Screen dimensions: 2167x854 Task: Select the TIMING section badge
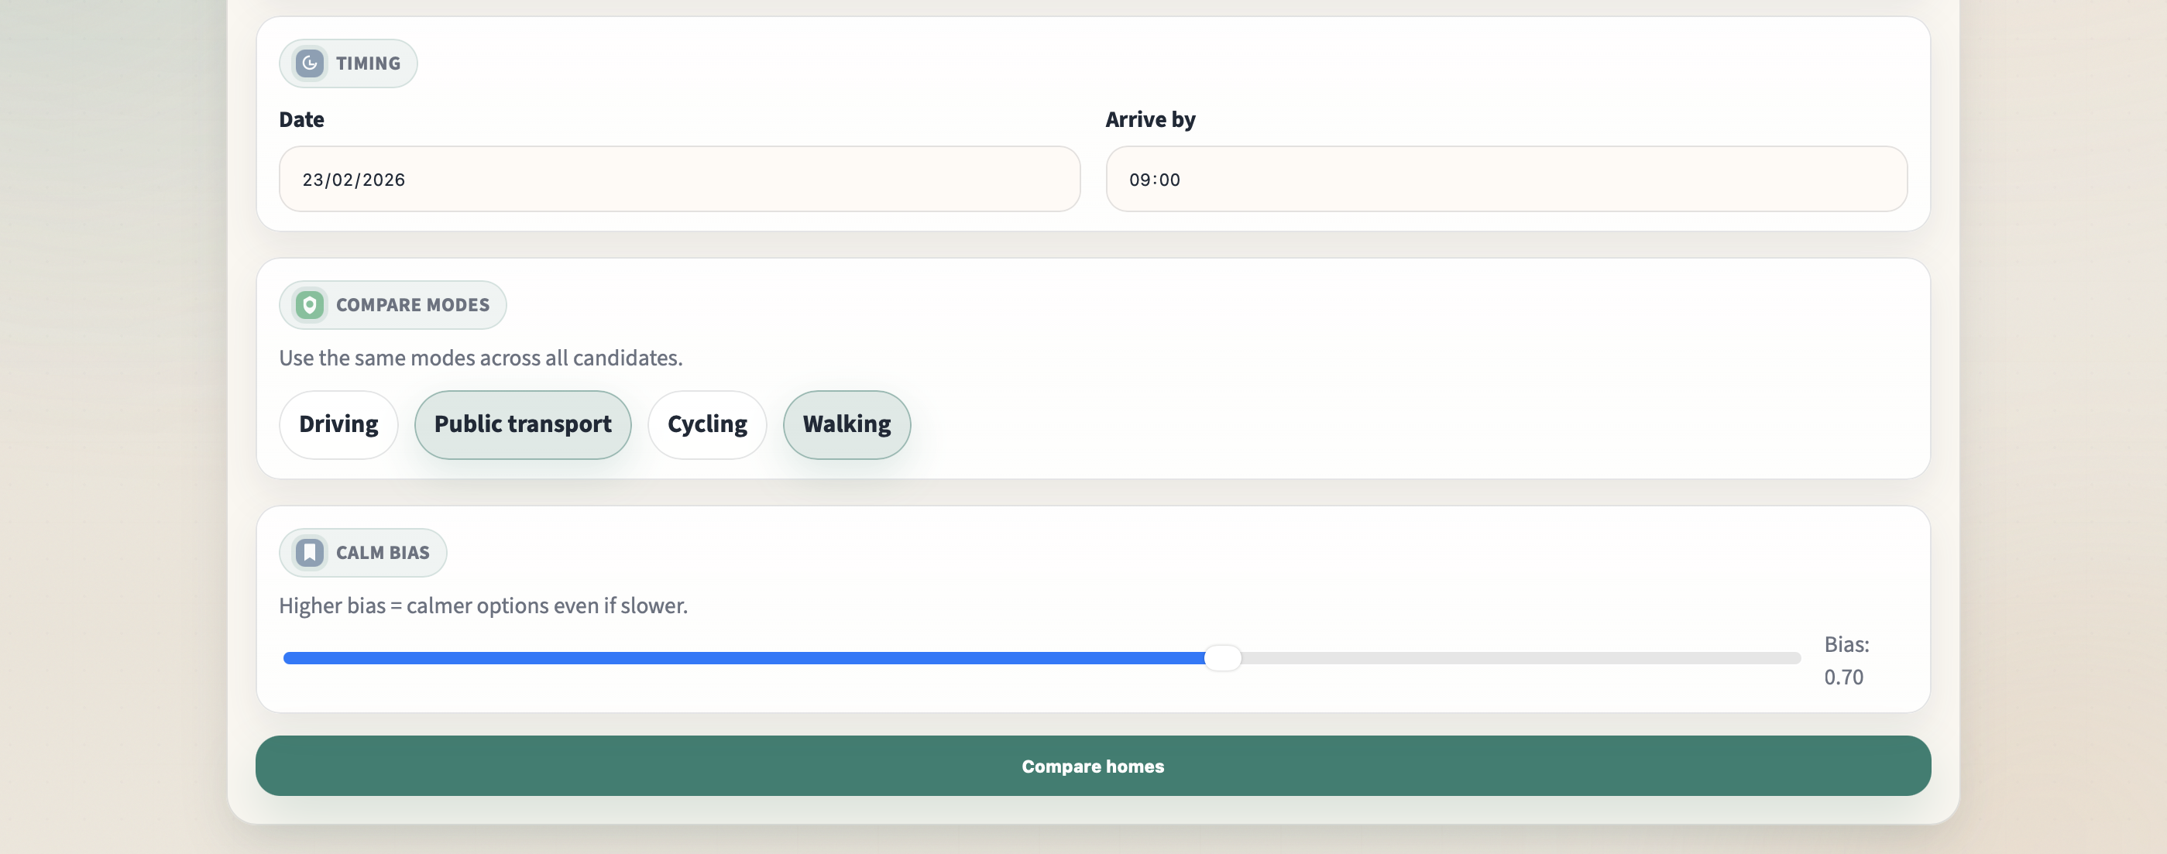[348, 63]
